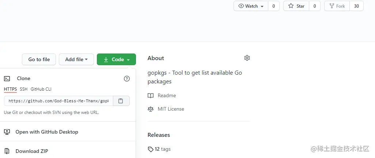Open the Releases section link
375x158 pixels.
159,135
